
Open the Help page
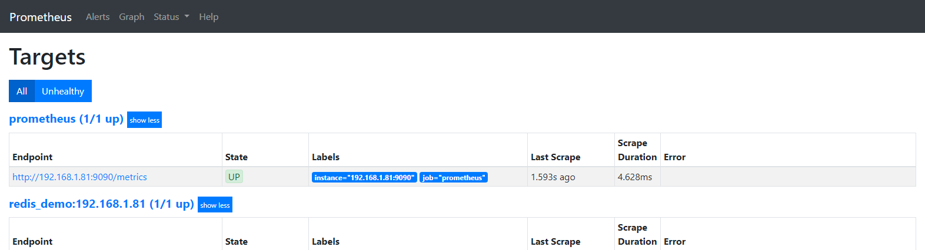[208, 17]
